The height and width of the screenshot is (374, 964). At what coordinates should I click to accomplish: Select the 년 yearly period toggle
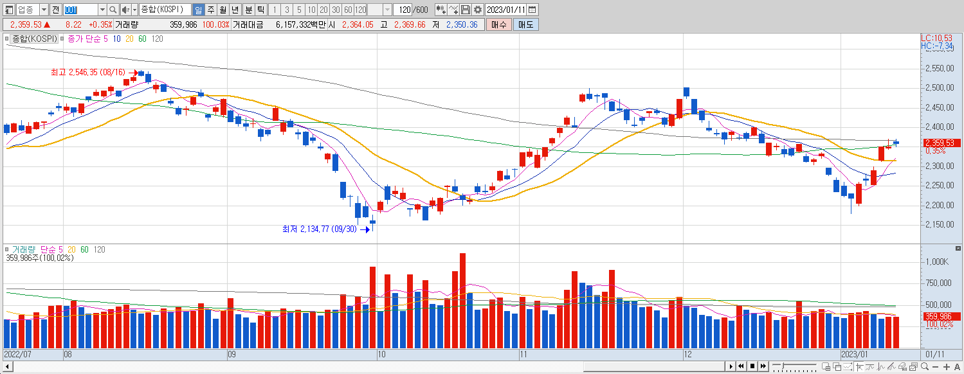[x=235, y=10]
